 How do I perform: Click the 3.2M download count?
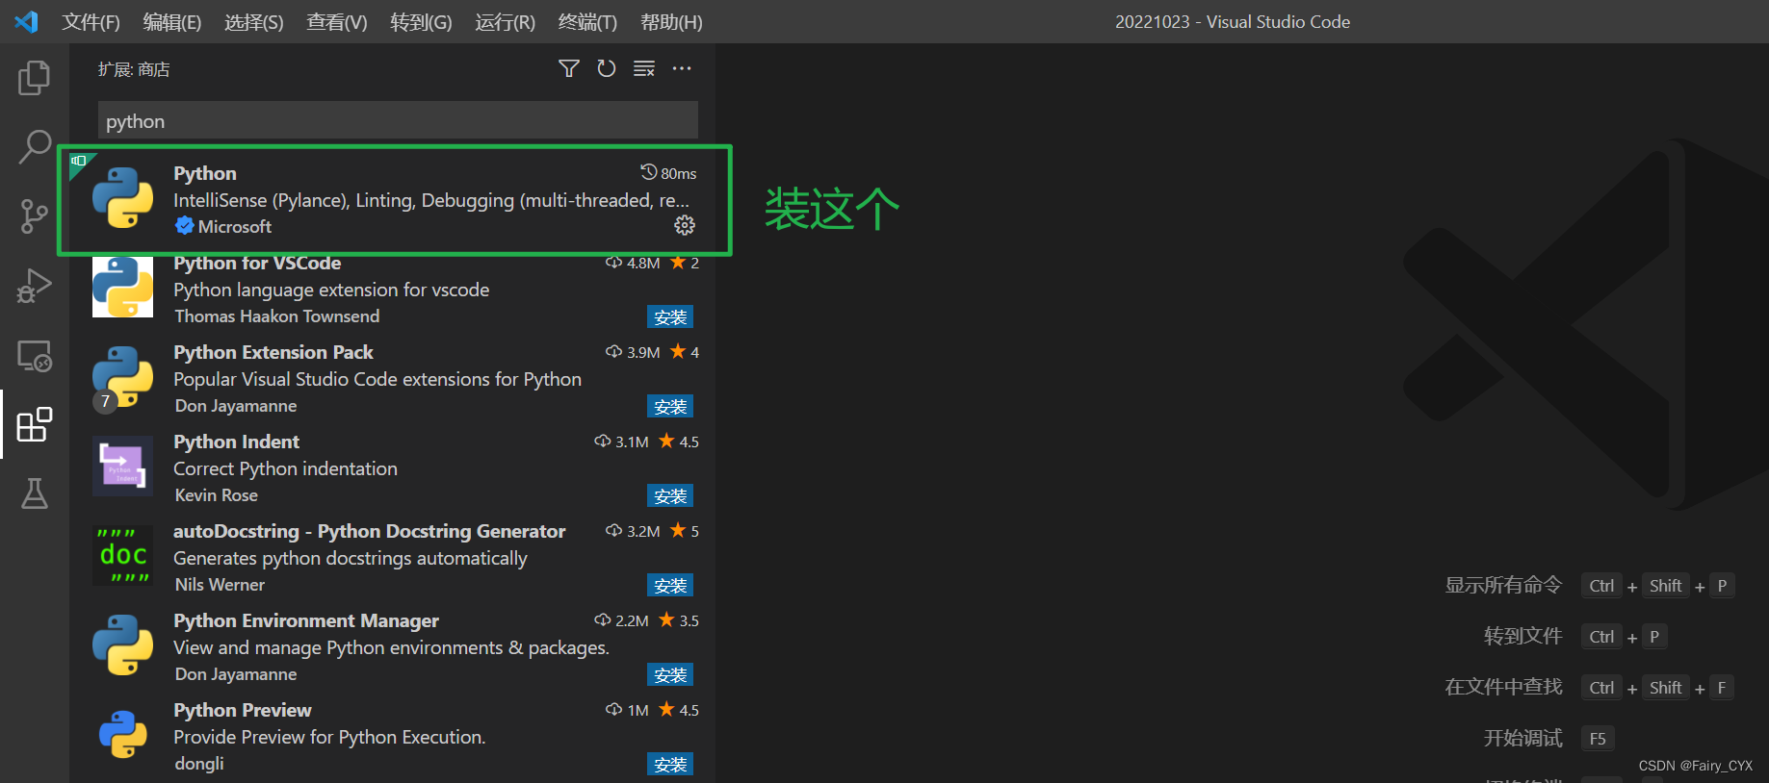[633, 531]
